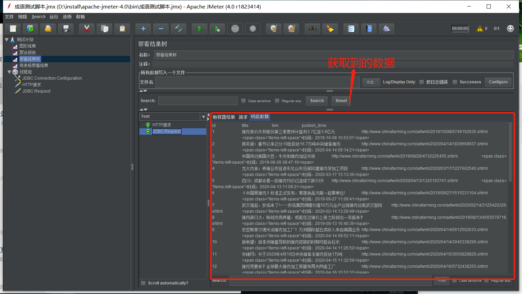Open the 文件 menu
Viewport: 522px width, 294px height.
[10, 17]
